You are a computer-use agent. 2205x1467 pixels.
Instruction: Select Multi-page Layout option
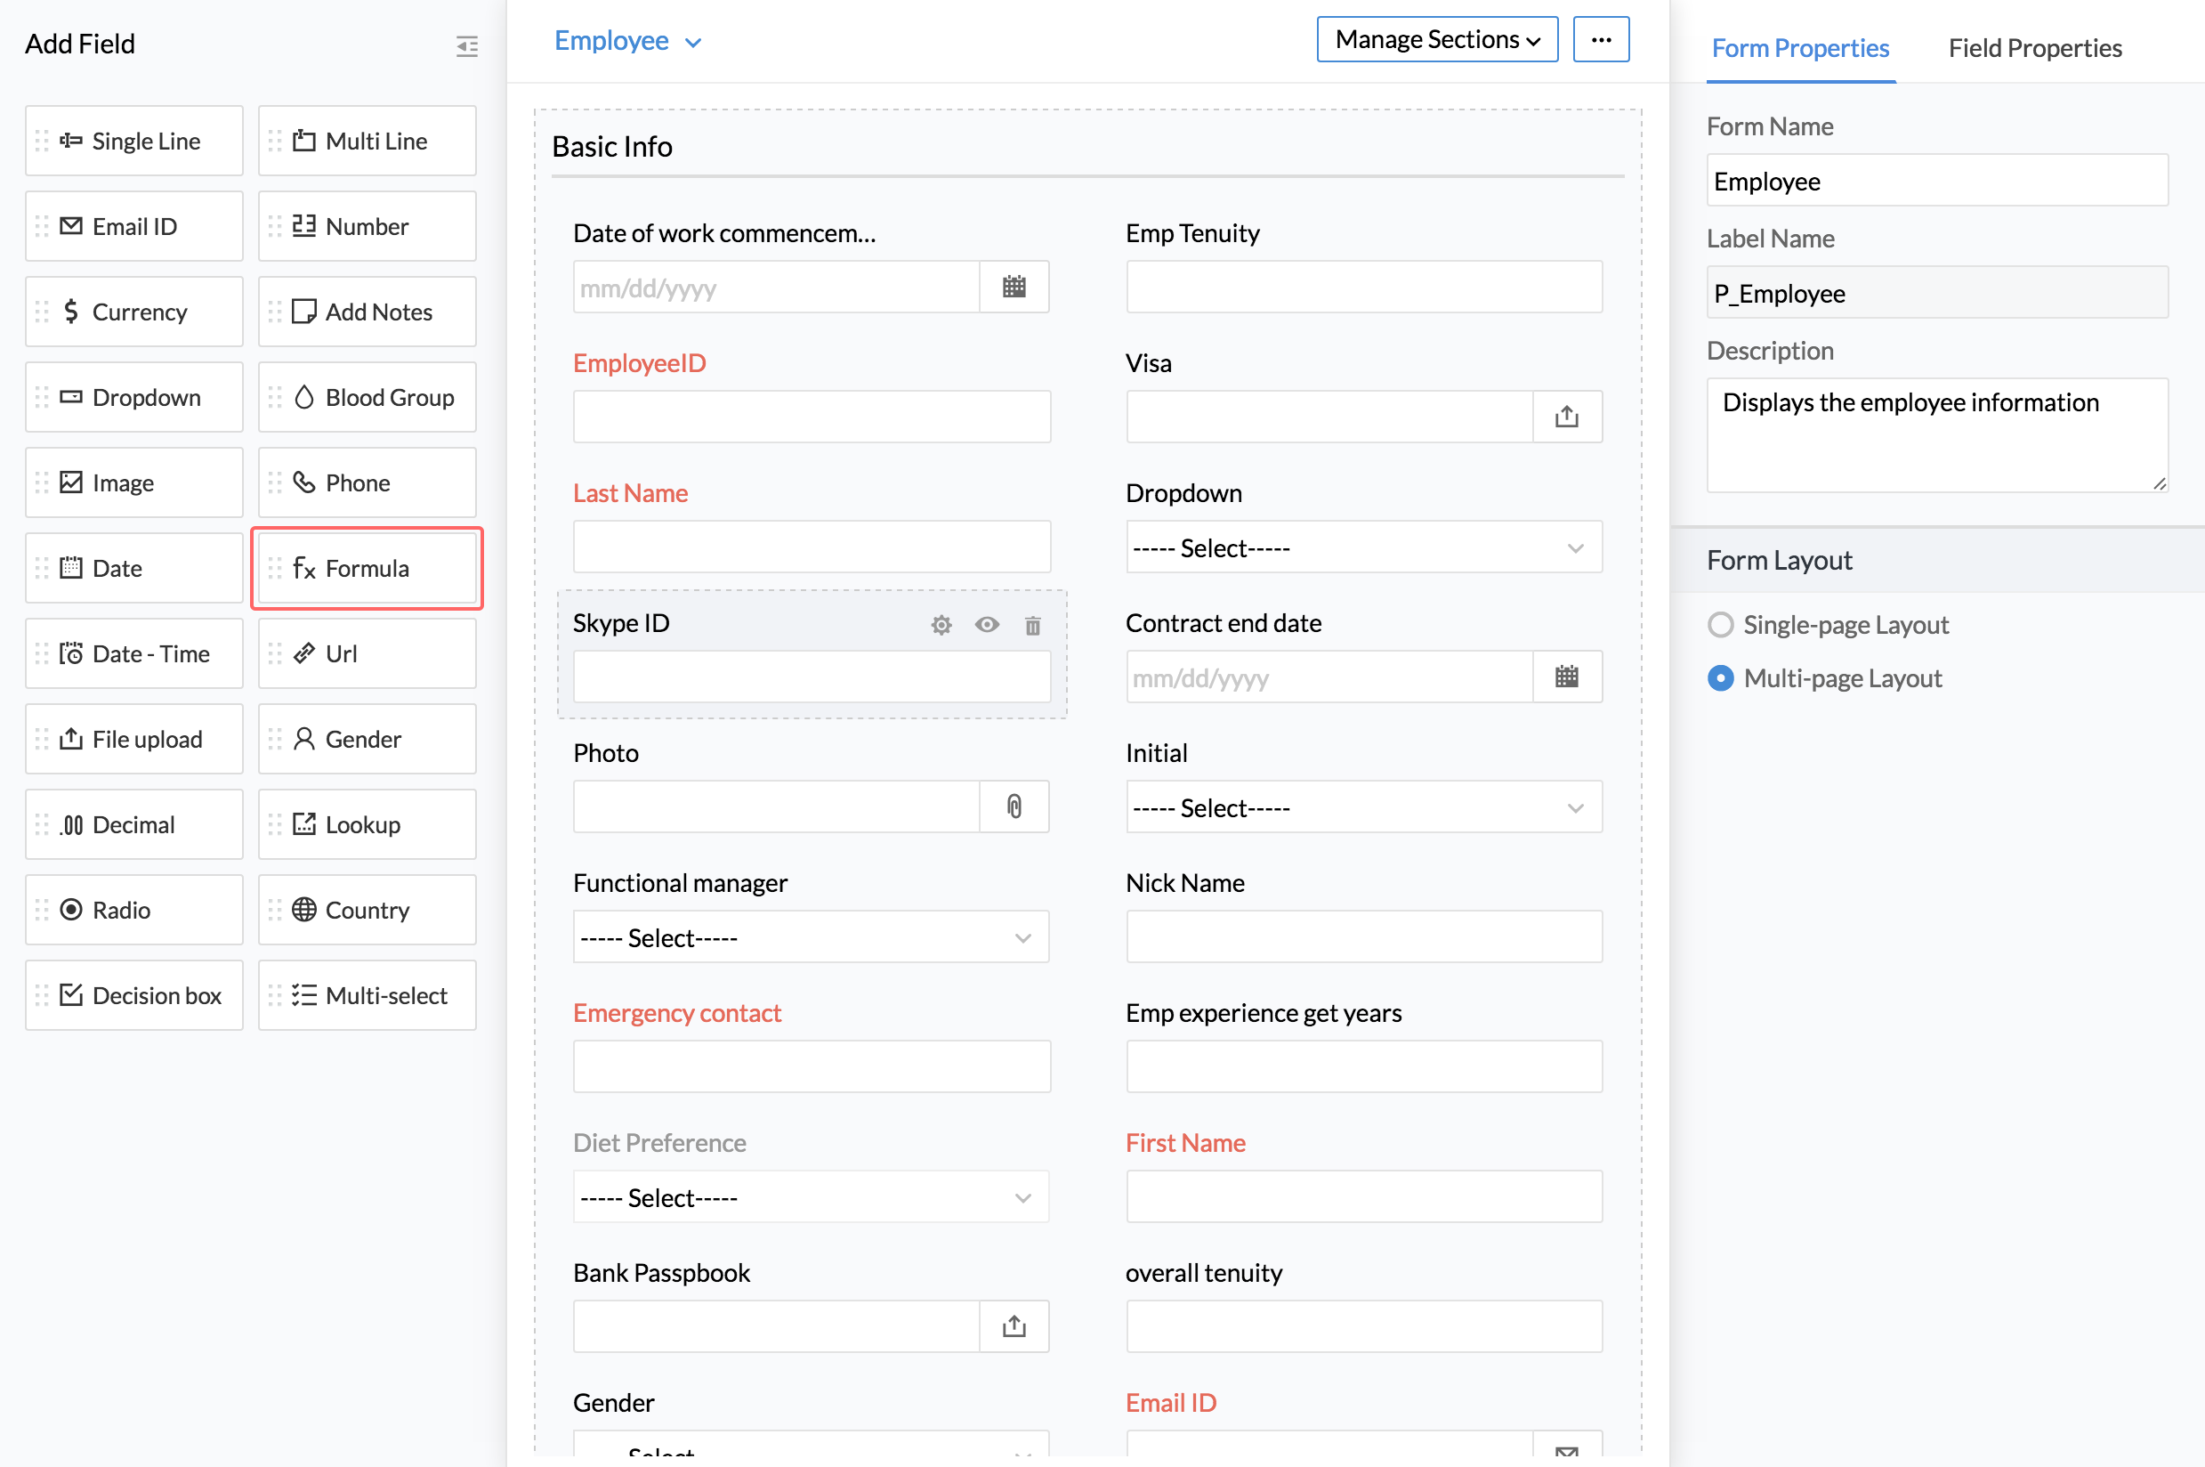coord(1721,678)
